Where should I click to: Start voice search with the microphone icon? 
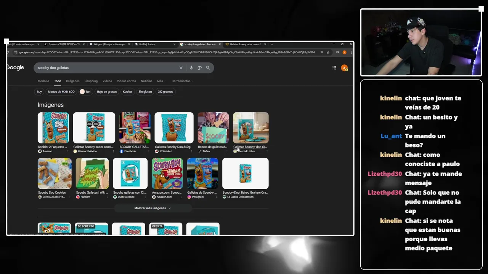click(191, 68)
